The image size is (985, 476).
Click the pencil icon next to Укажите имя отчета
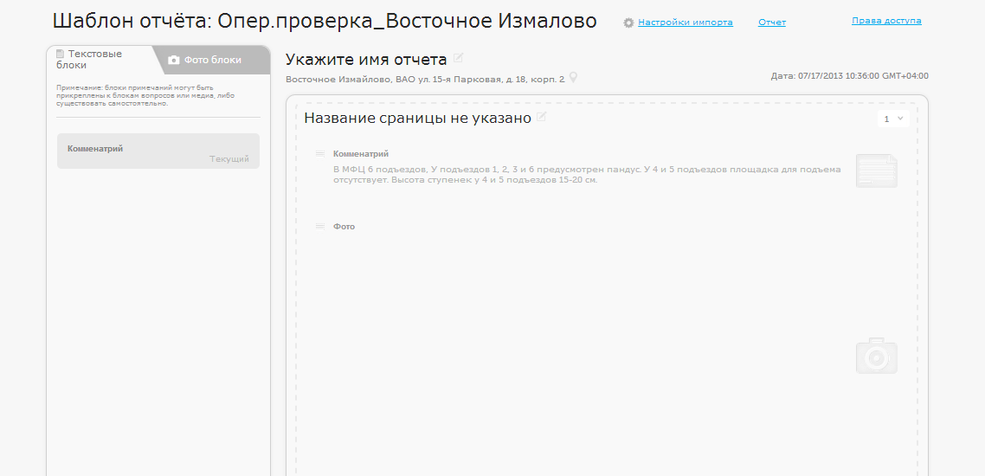click(x=459, y=58)
